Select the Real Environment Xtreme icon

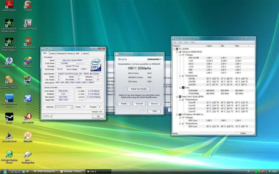(9, 101)
